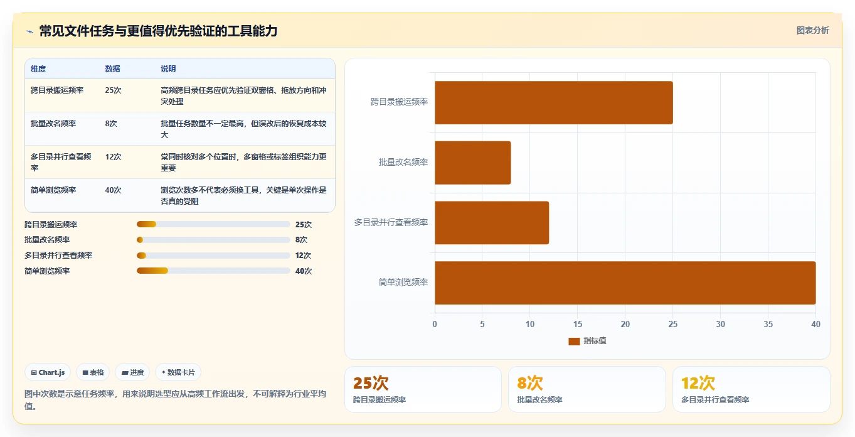This screenshot has width=855, height=437.
Task: Click the 25次 value beside progress bar
Action: (x=304, y=225)
